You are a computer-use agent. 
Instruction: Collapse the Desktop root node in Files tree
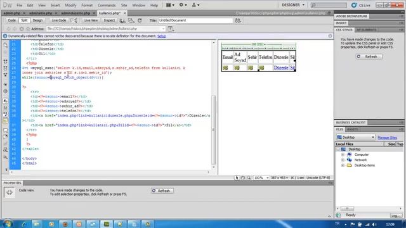pos(338,149)
